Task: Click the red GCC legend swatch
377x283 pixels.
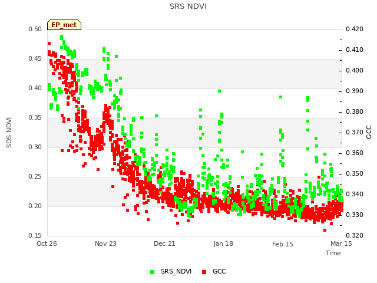Action: coord(204,272)
